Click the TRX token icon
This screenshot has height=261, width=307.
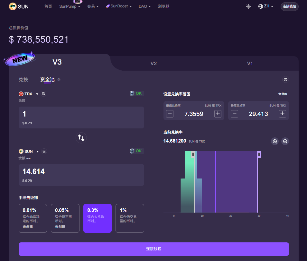[x=21, y=94]
